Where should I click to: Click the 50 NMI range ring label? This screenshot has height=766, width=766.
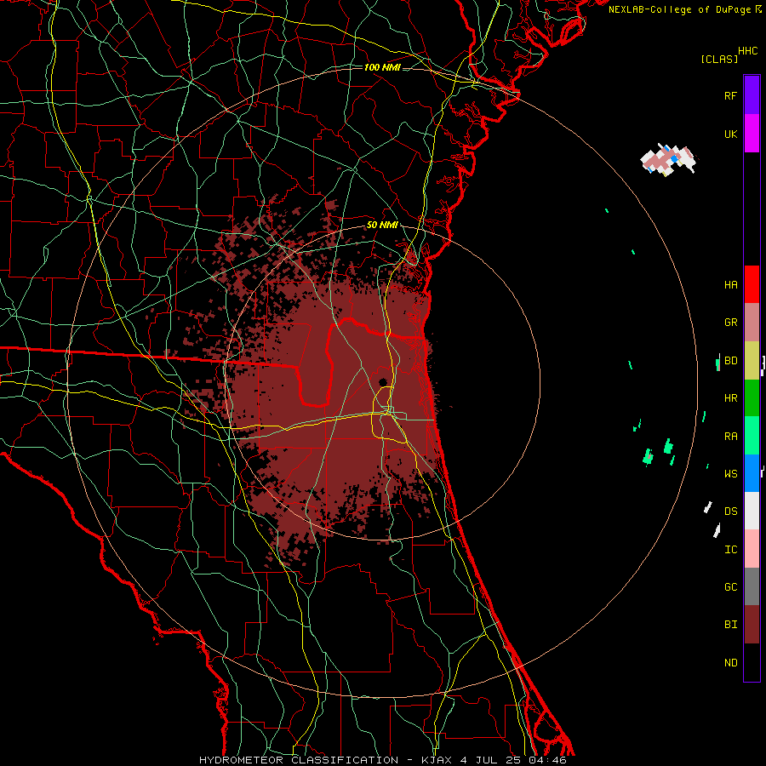point(382,226)
